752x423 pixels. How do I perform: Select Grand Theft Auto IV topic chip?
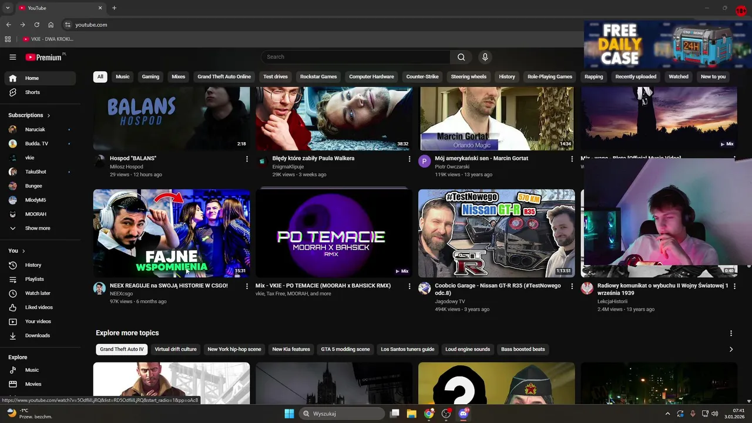click(x=122, y=350)
